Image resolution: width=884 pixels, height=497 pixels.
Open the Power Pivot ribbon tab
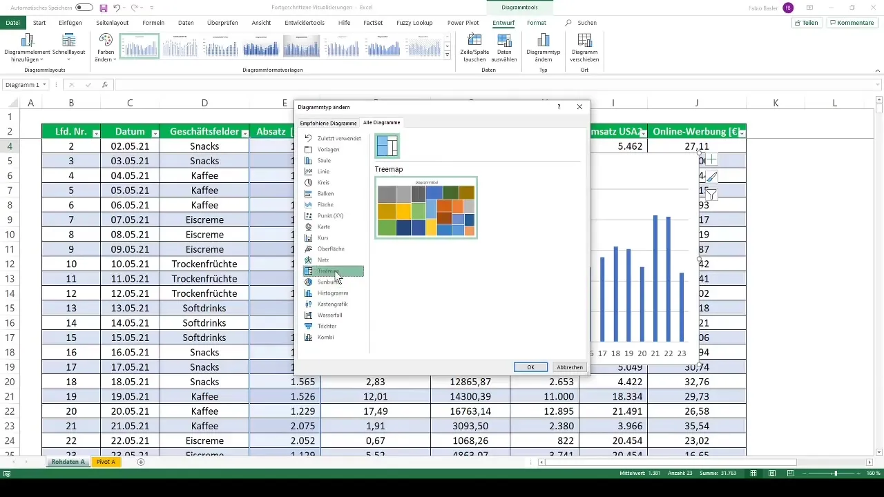[464, 23]
